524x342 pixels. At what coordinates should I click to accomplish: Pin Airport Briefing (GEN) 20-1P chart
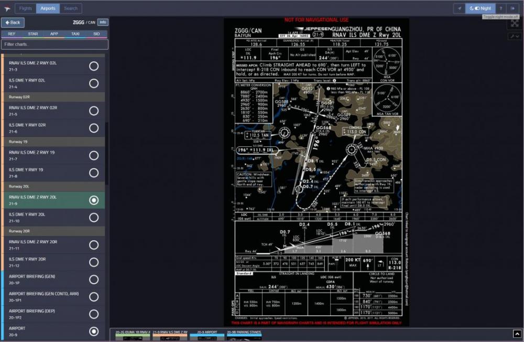pyautogui.click(x=94, y=280)
